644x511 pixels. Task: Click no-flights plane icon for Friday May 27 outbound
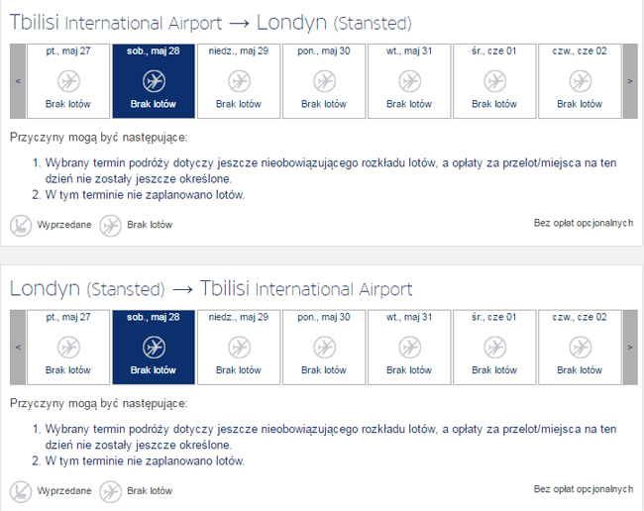pyautogui.click(x=67, y=80)
